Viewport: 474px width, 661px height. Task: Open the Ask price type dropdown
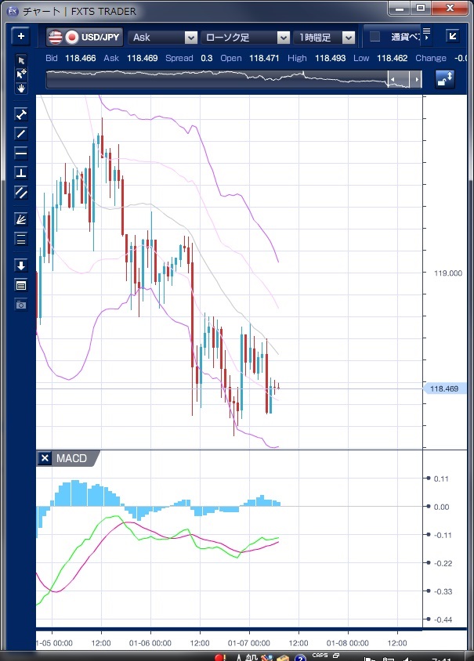point(163,37)
